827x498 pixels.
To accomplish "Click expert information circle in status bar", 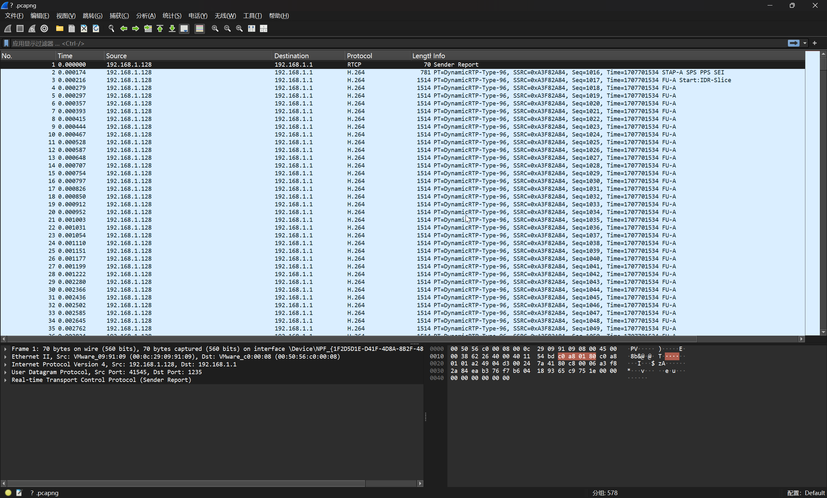I will point(8,493).
